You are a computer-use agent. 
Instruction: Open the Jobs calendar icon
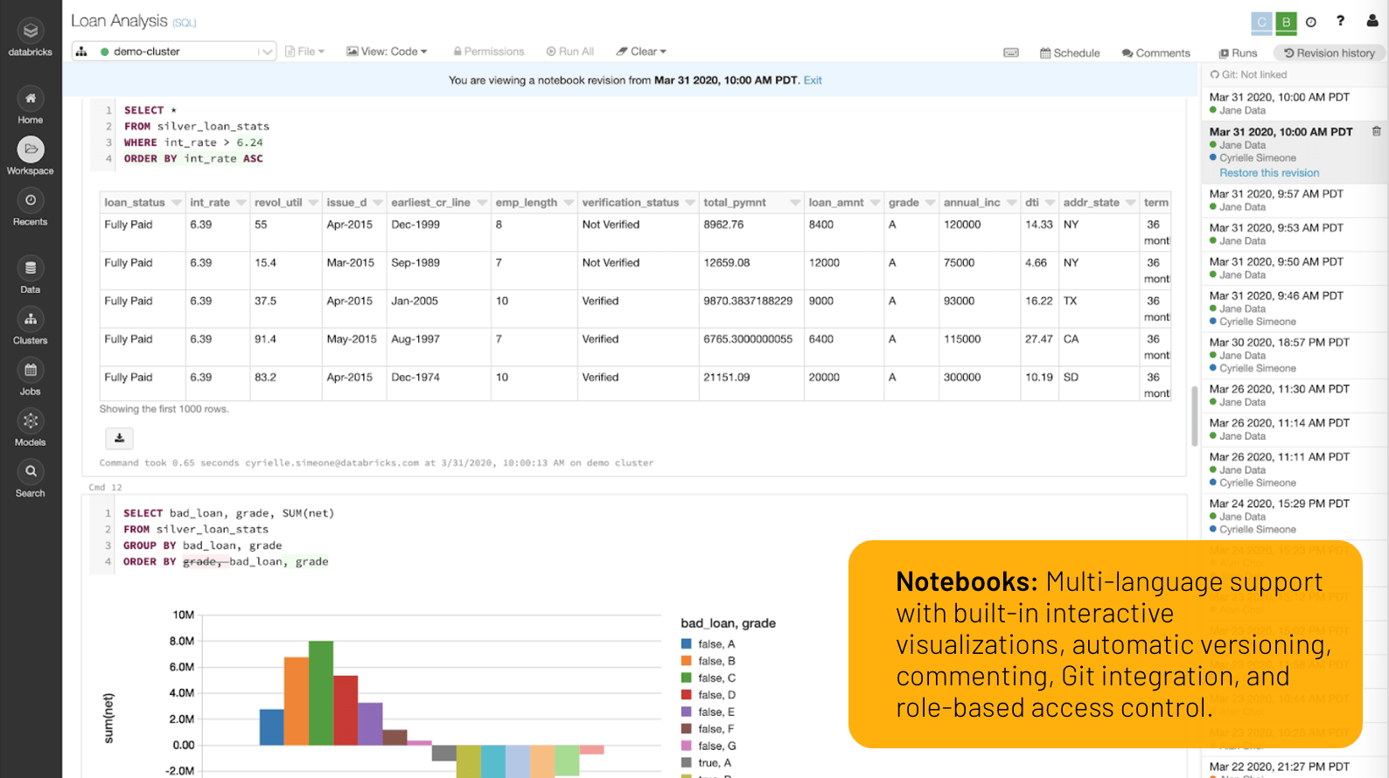pyautogui.click(x=31, y=371)
